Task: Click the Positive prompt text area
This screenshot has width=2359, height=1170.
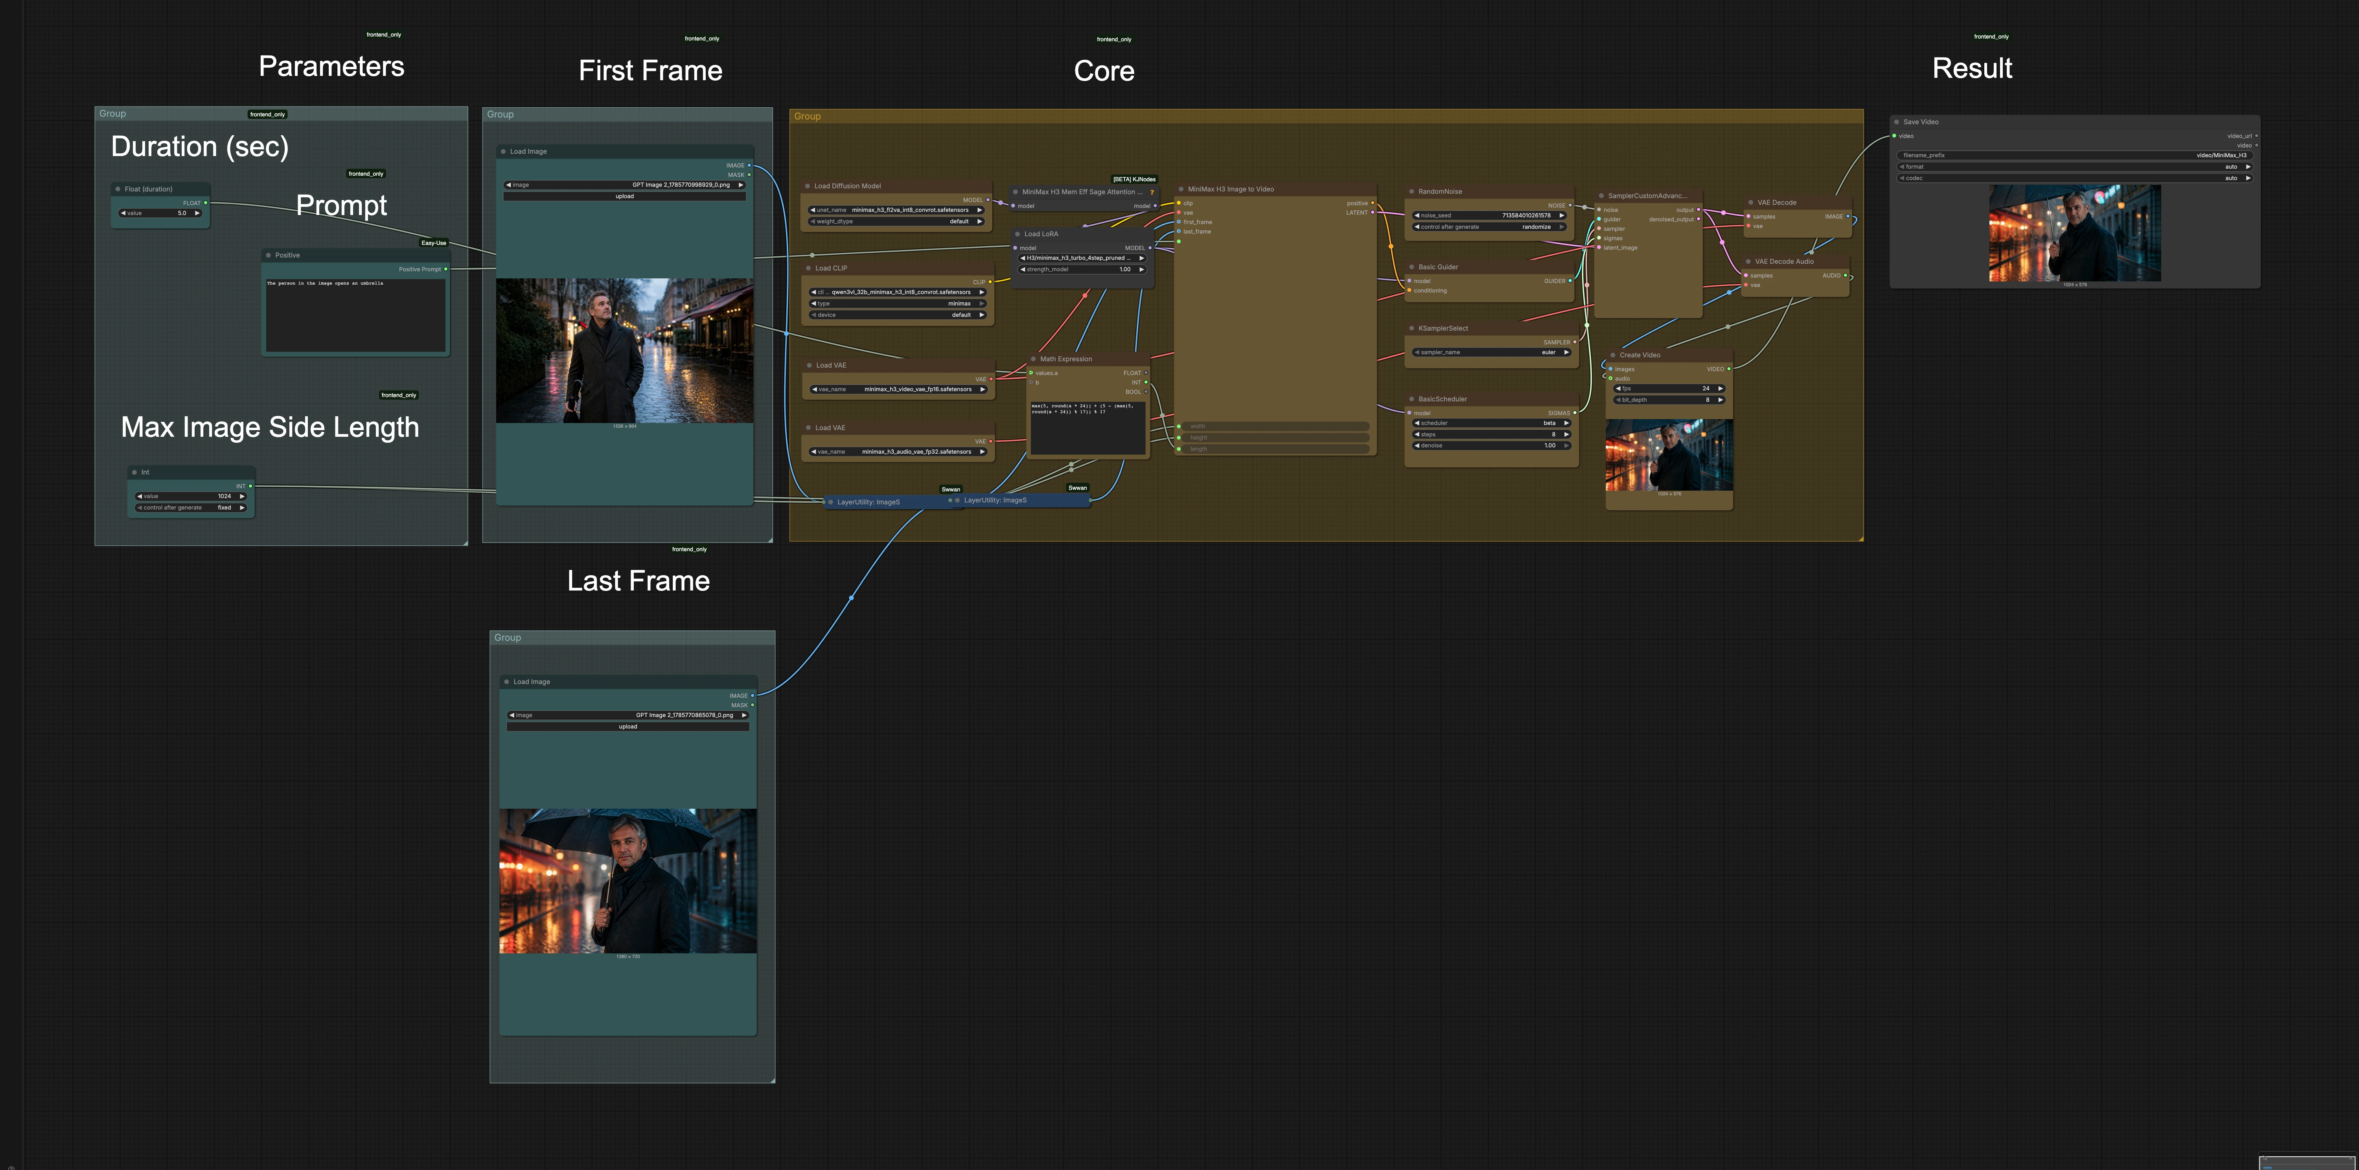Action: pyautogui.click(x=355, y=315)
